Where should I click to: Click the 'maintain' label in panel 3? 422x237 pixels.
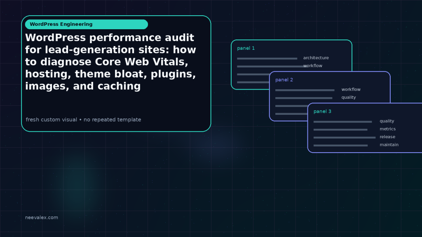point(389,144)
